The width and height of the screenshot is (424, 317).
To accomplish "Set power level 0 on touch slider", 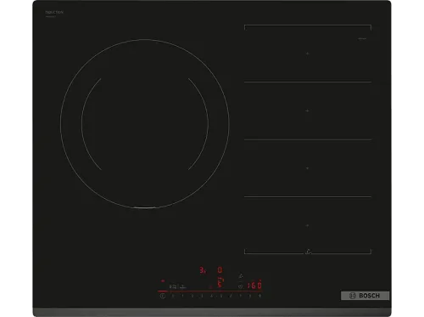I will click(173, 296).
